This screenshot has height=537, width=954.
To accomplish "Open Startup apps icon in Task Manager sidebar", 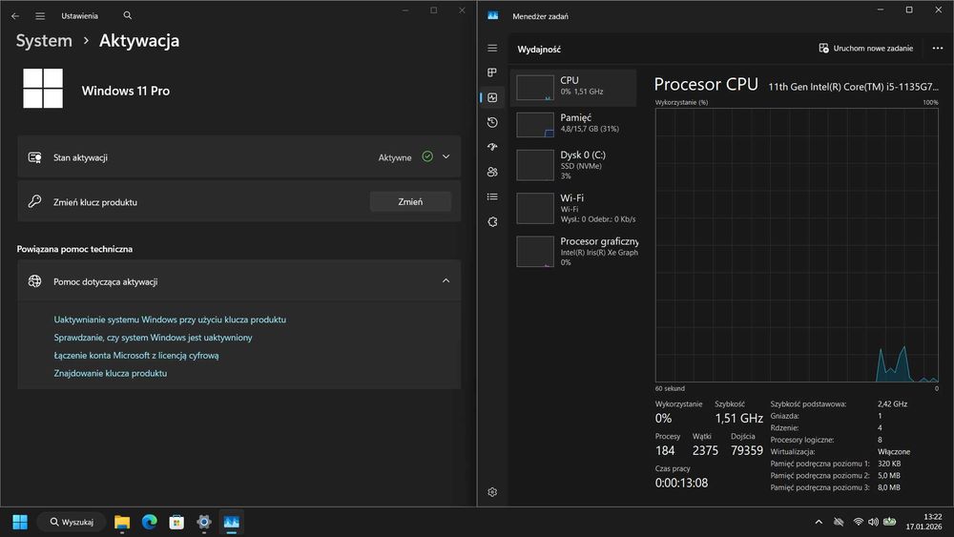I will (492, 147).
